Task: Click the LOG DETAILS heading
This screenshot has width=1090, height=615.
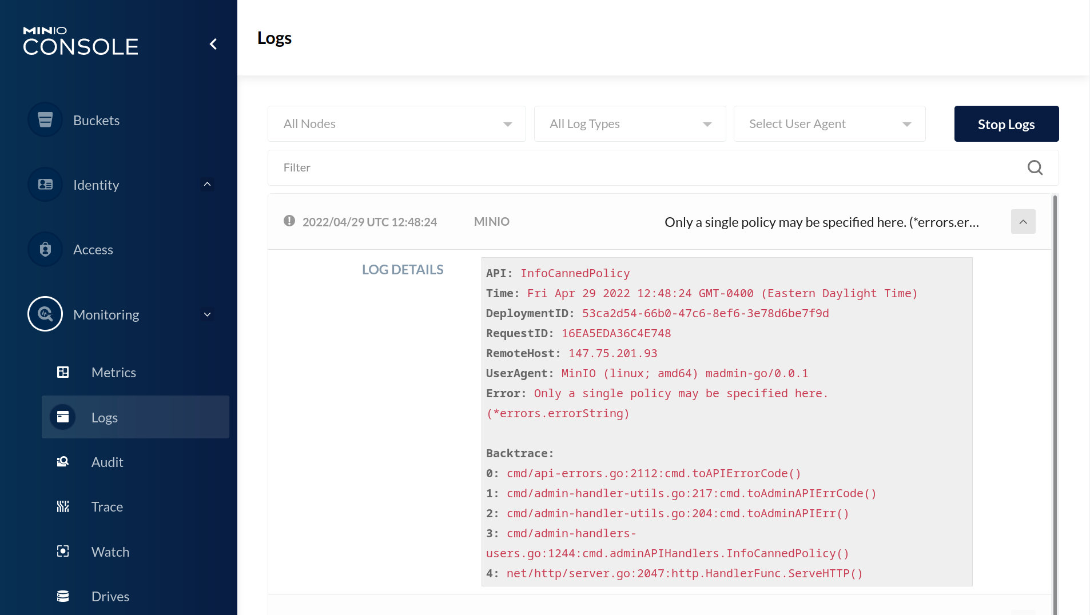Action: [x=403, y=269]
